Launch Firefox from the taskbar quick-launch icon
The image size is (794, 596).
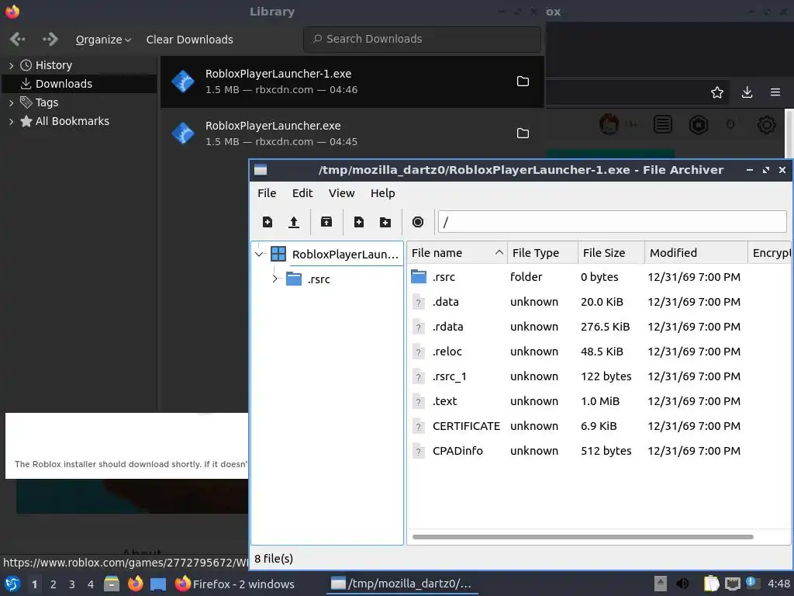coord(135,584)
